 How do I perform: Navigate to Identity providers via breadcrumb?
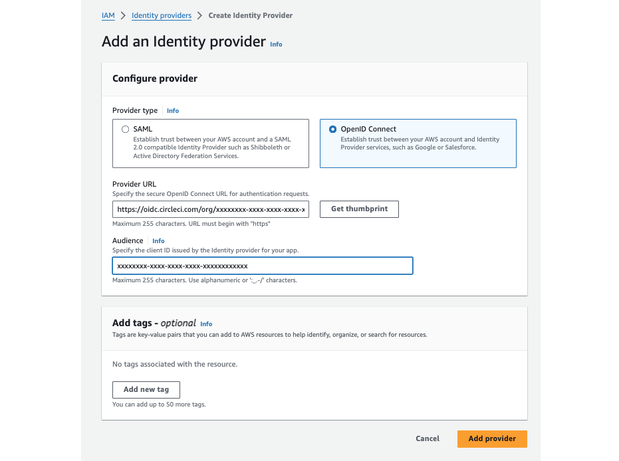[162, 15]
